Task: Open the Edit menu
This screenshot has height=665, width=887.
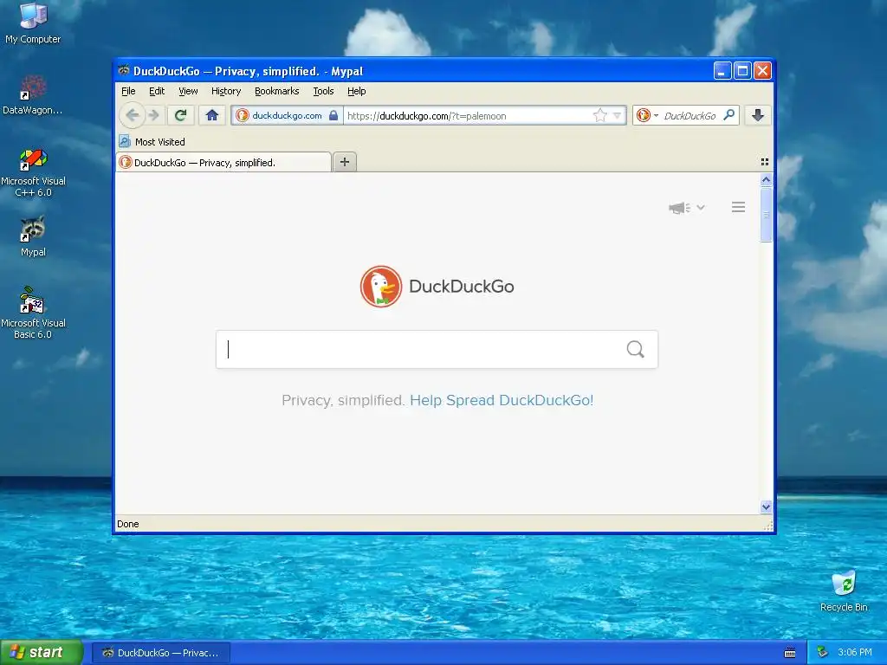Action: [x=157, y=91]
